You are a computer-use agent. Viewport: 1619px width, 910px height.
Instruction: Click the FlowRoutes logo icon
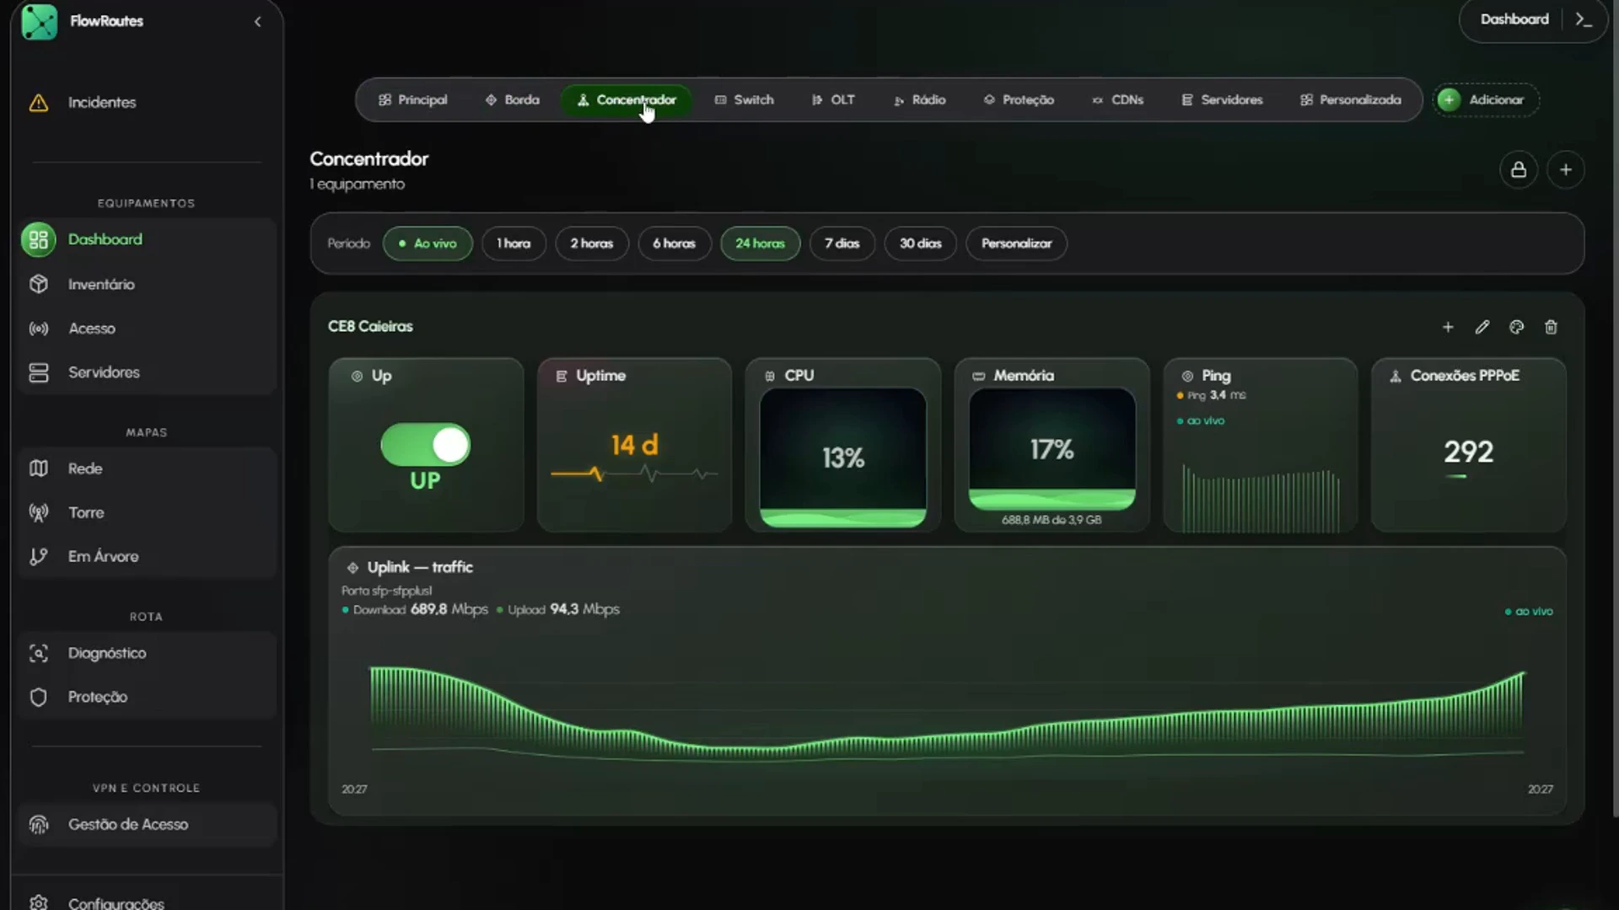click(x=39, y=21)
